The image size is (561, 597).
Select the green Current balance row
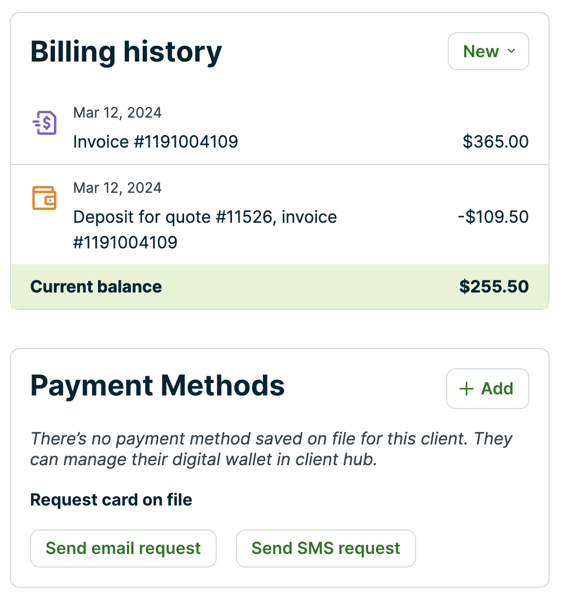click(280, 287)
